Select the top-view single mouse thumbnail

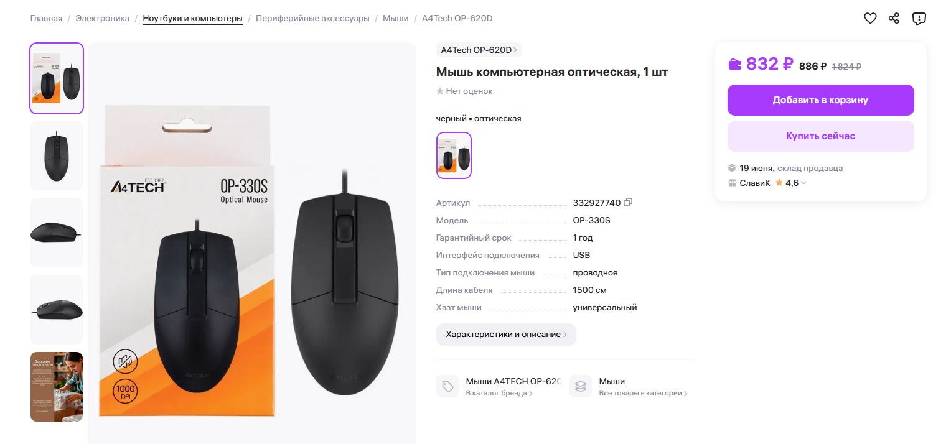coord(57,155)
